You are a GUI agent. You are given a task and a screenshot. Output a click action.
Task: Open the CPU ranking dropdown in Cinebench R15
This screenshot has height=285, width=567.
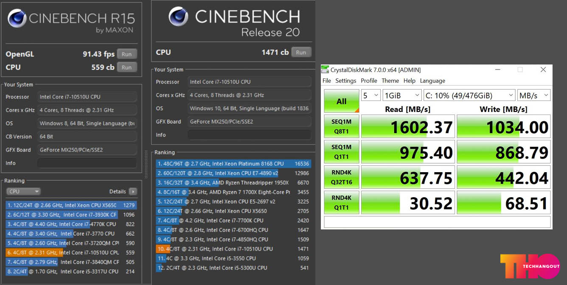23,191
